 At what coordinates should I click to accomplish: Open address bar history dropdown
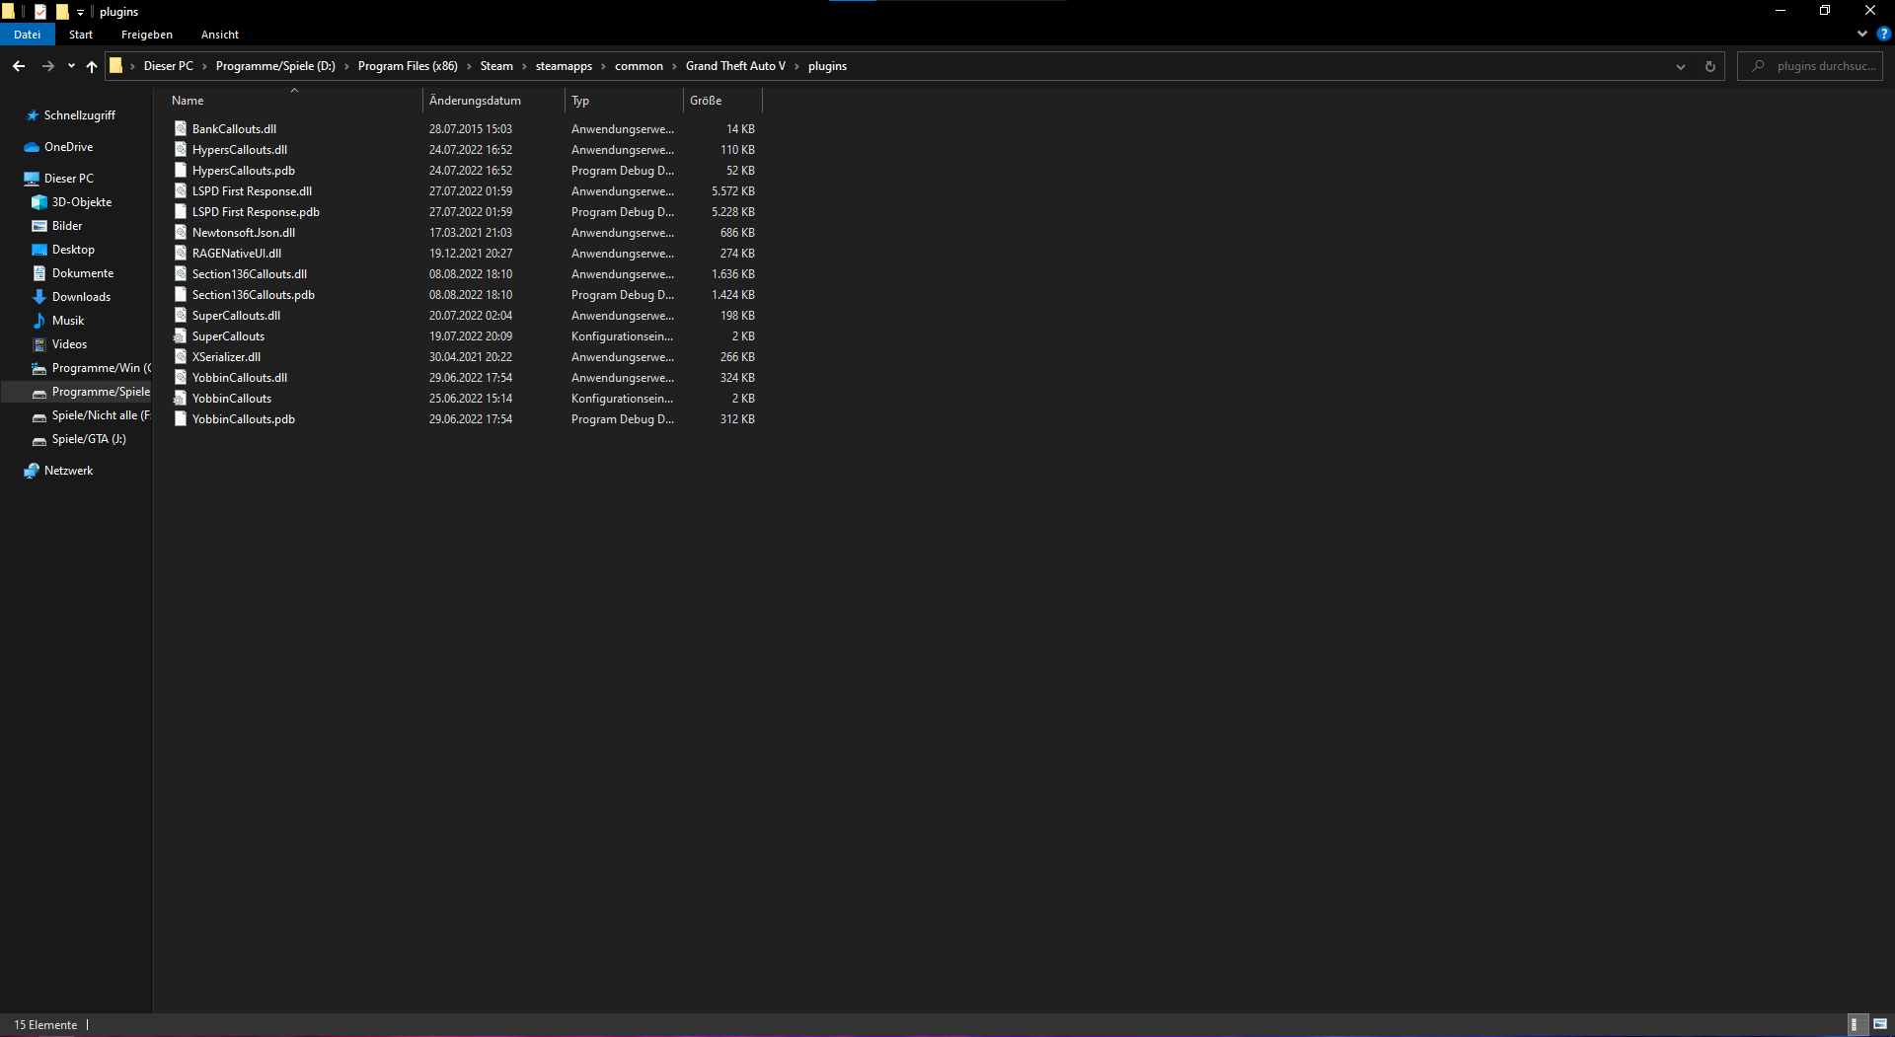point(1681,66)
